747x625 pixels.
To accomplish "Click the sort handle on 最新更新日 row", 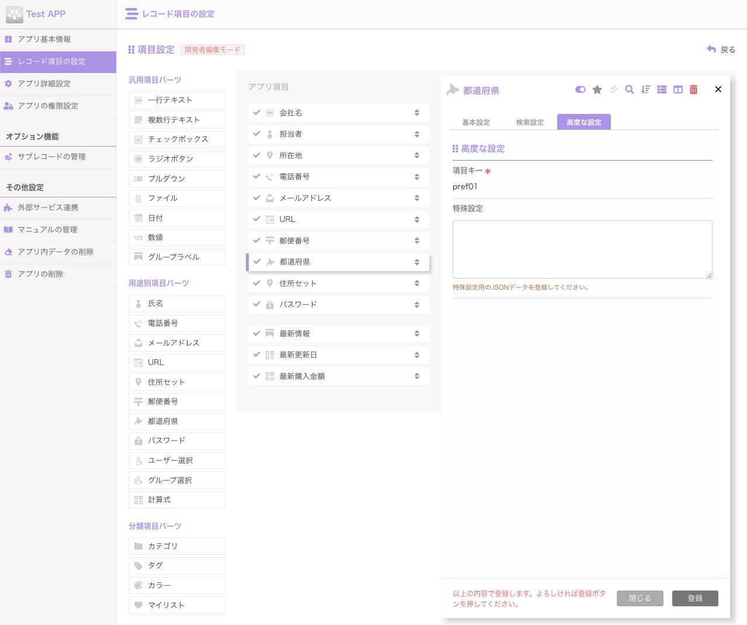I will tap(417, 355).
